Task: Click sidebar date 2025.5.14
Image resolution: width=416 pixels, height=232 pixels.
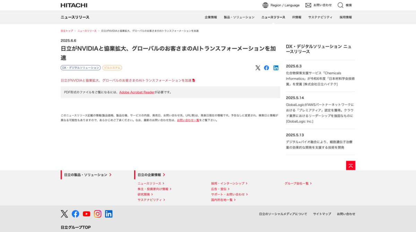Action: coord(295,98)
